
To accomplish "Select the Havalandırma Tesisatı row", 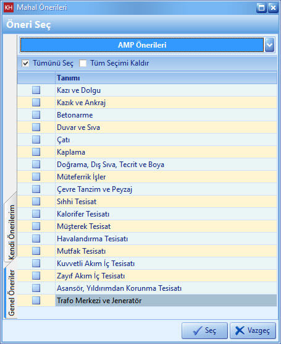I will point(147,239).
